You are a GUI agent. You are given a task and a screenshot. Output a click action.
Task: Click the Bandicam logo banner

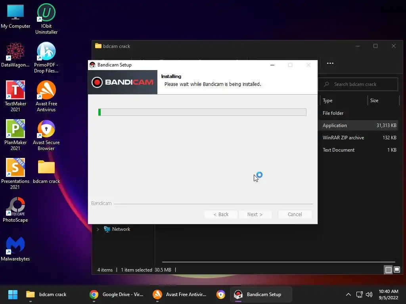pos(123,82)
